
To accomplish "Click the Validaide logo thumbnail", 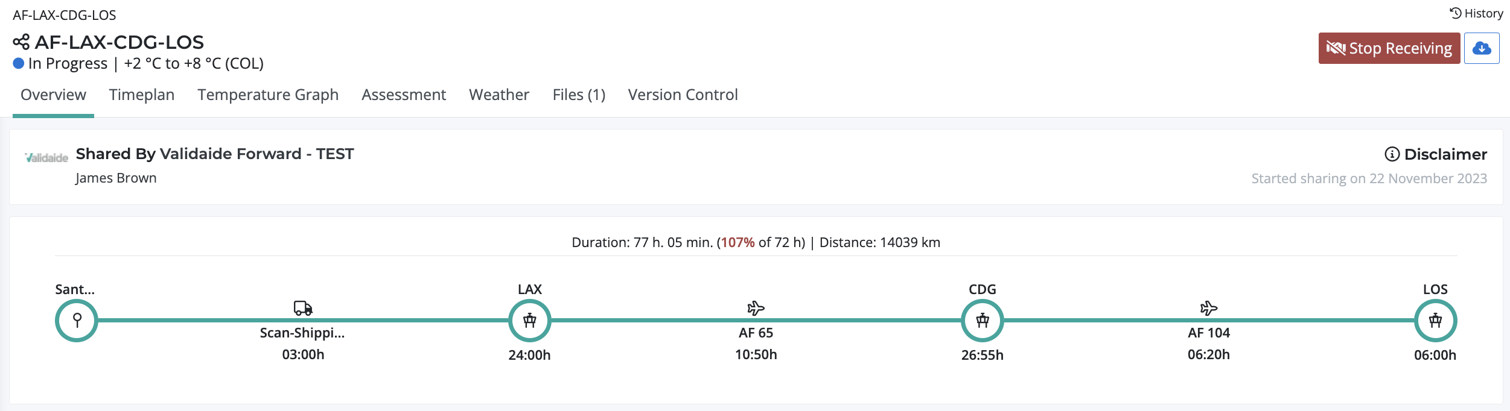I will tap(46, 158).
